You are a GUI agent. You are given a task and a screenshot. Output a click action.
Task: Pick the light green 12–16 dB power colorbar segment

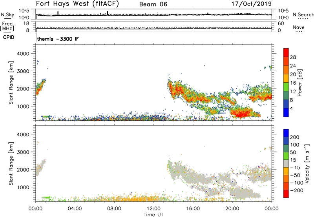[x=286, y=87]
